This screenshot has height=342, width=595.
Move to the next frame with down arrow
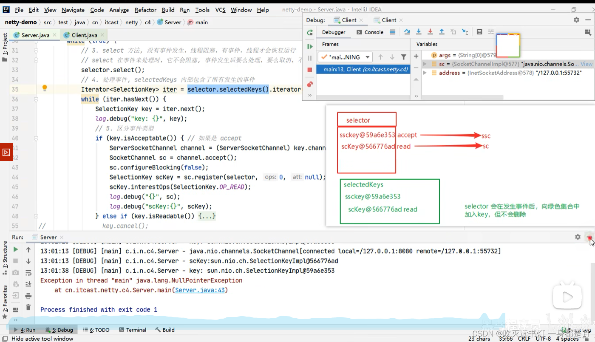[392, 57]
